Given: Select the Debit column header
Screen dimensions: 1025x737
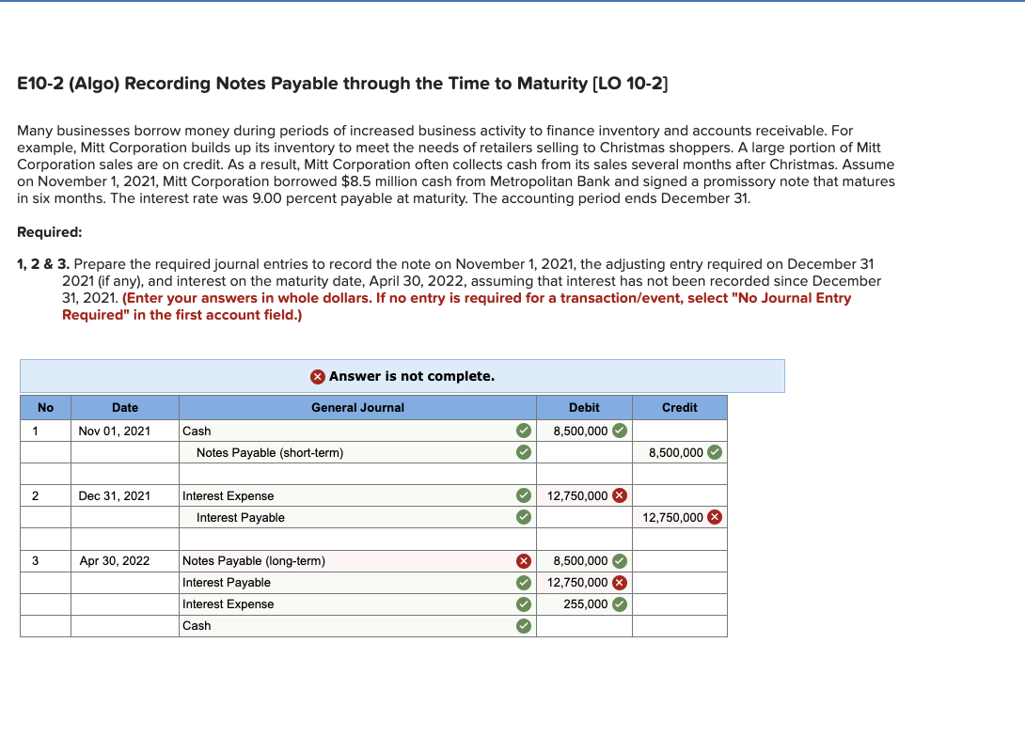Looking at the screenshot, I should (x=584, y=407).
